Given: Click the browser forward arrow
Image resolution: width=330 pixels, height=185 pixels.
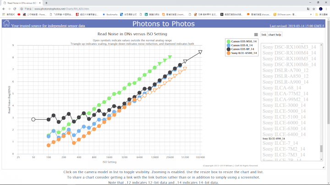Looking at the screenshot, I should pyautogui.click(x=9, y=9).
